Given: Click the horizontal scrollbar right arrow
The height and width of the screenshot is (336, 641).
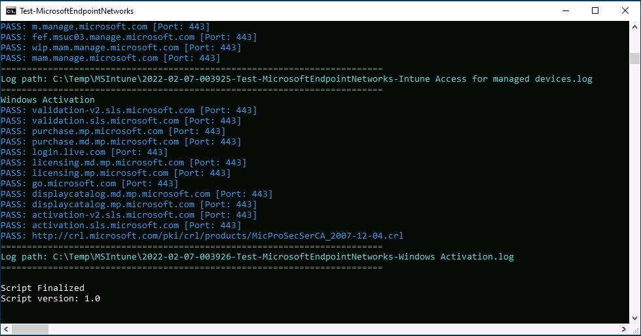Looking at the screenshot, I should click(x=624, y=329).
